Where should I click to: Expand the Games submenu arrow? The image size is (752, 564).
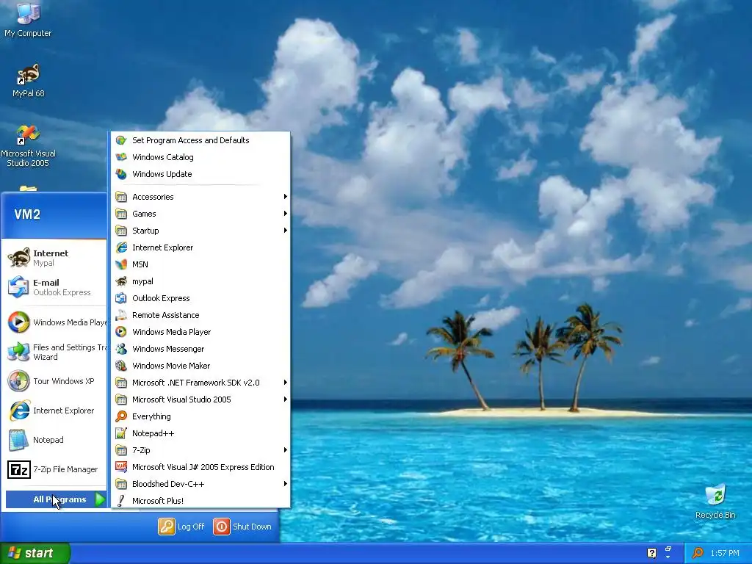point(286,214)
